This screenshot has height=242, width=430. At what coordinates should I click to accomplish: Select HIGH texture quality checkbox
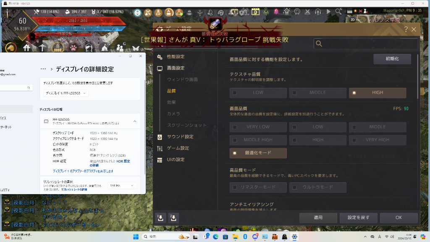354,93
